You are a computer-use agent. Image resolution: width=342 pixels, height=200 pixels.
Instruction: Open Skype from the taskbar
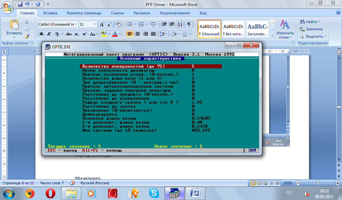[x=154, y=193]
